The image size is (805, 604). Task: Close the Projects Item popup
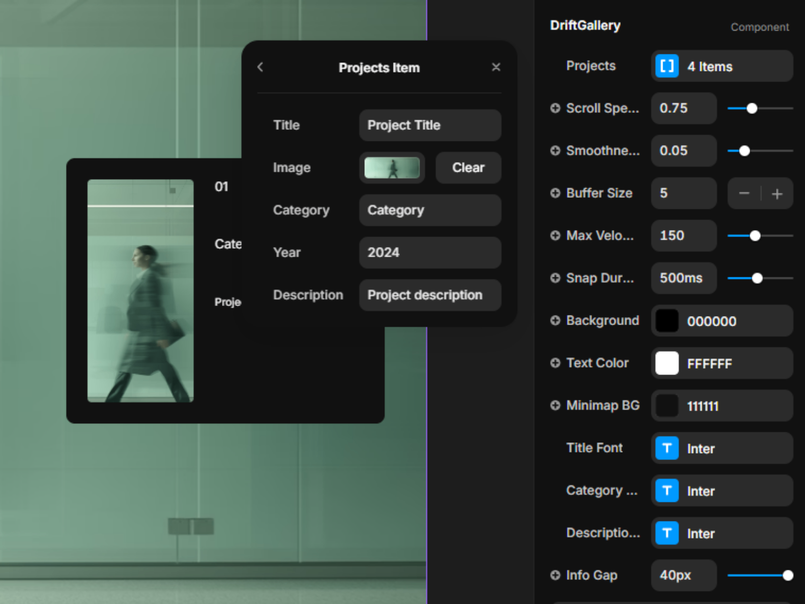coord(496,67)
